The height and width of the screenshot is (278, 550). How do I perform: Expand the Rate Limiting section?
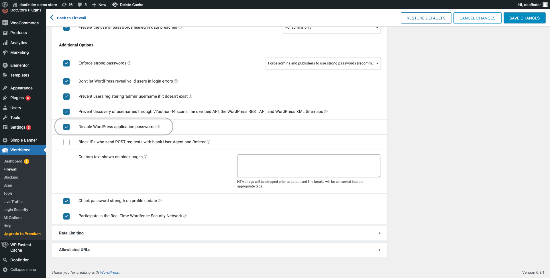220,233
